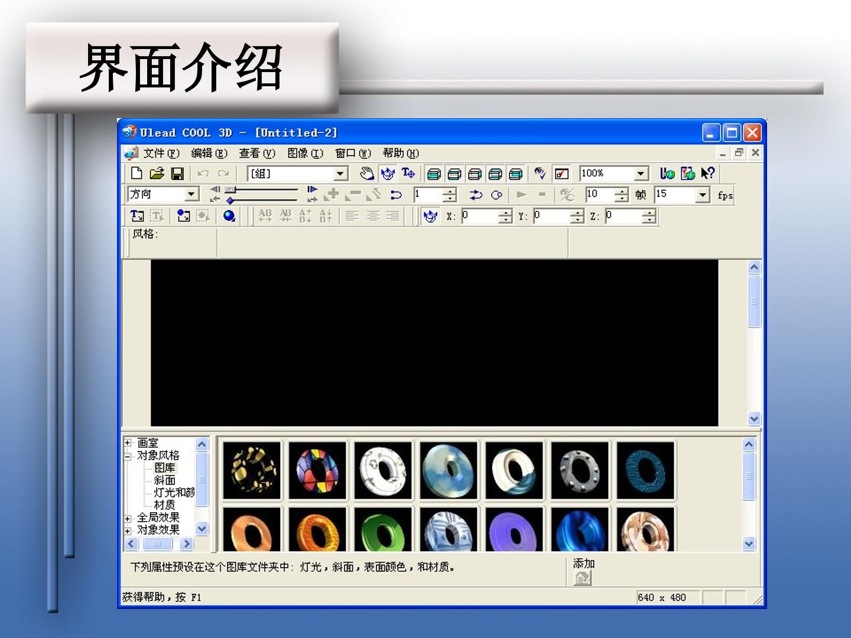Toggle the fifth 3D face button before the brush icon

pos(515,174)
